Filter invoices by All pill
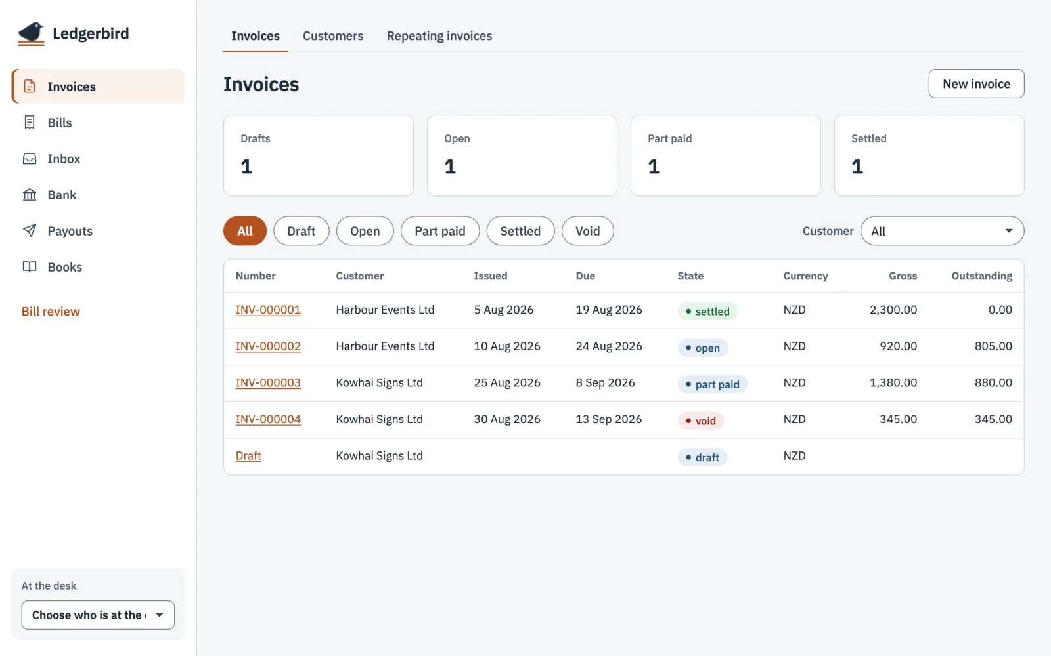Viewport: 1051px width, 656px height. [x=245, y=231]
